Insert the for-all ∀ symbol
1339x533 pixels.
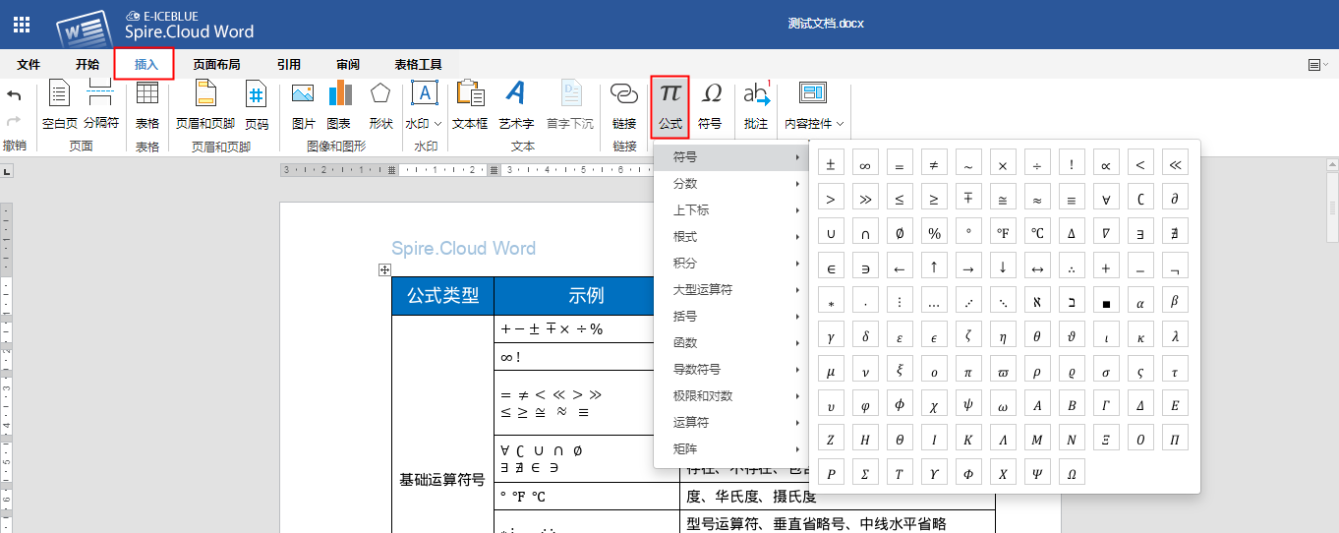pyautogui.click(x=1106, y=199)
